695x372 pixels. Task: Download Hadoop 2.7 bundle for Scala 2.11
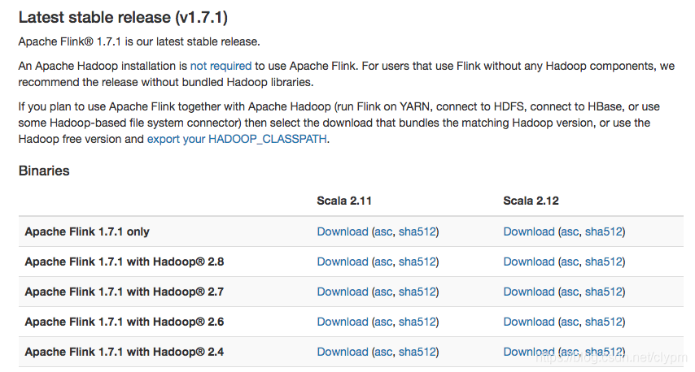342,292
